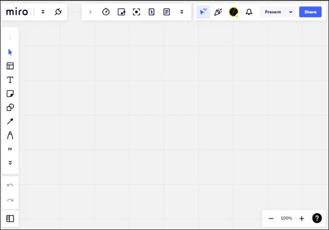Click the miro logo
The image size is (329, 230).
[x=17, y=12]
